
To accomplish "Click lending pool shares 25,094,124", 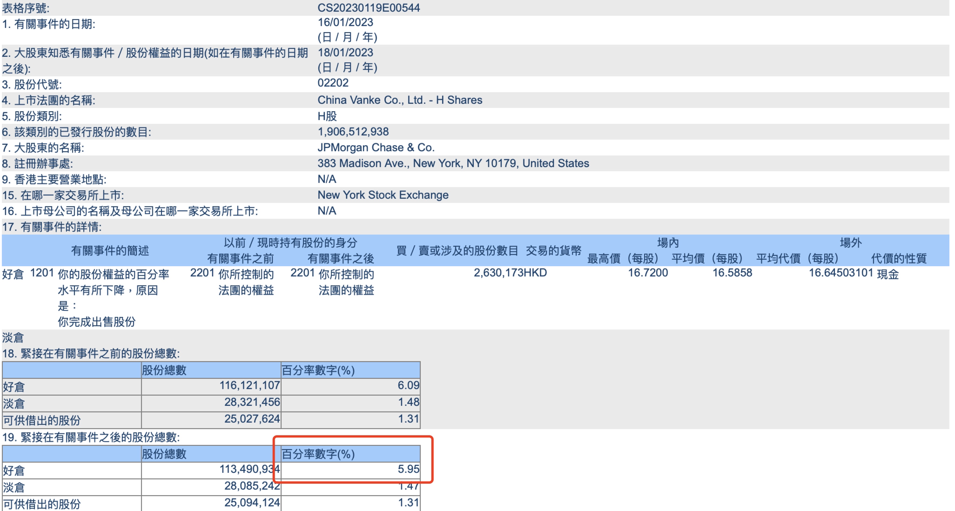I will [252, 503].
